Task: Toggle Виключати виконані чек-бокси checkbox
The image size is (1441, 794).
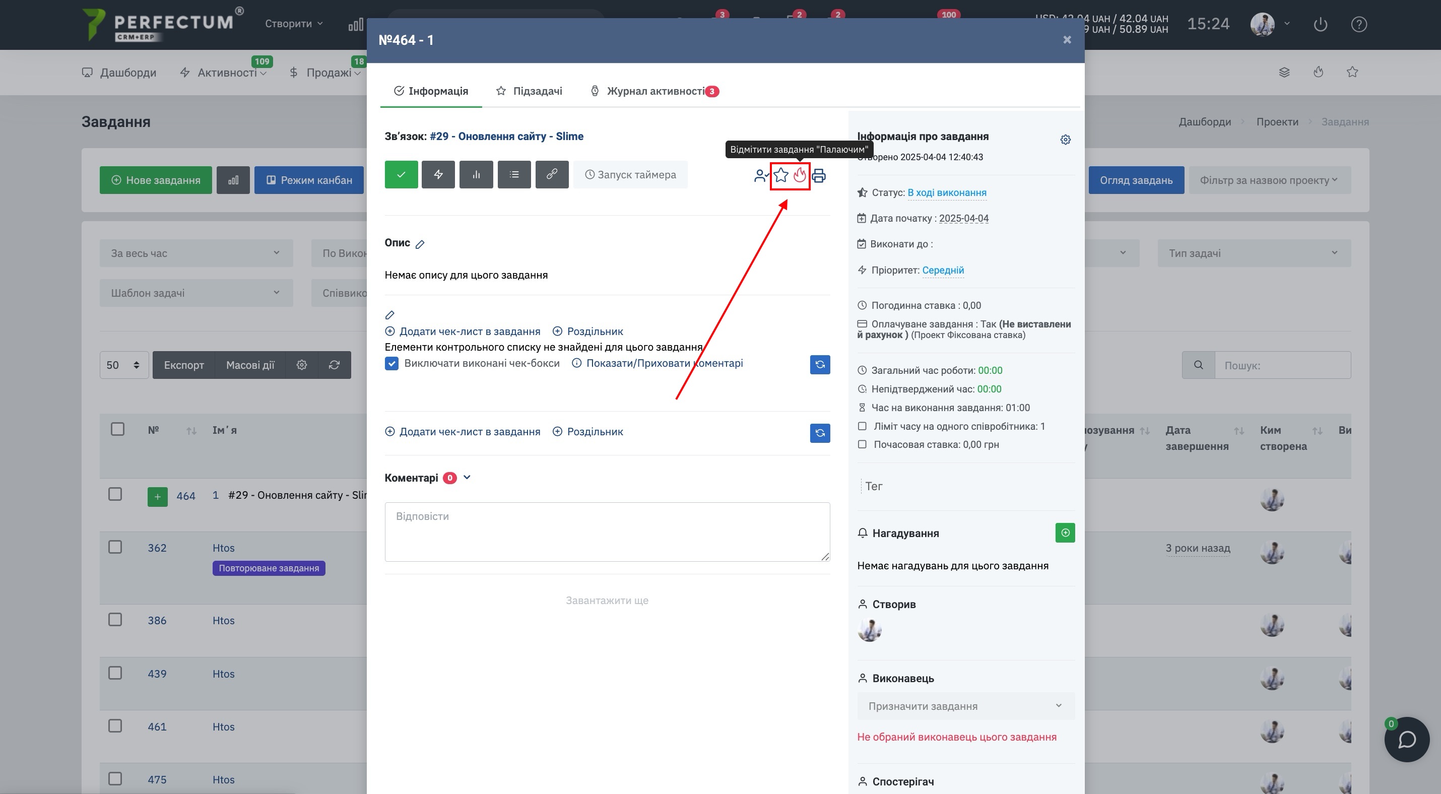Action: click(391, 363)
